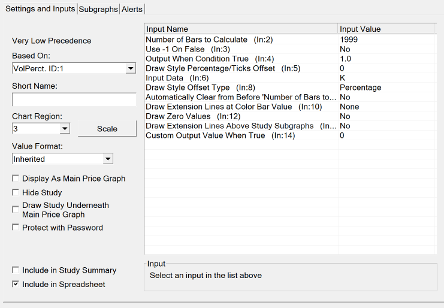The height and width of the screenshot is (308, 444).
Task: Check Include in Study Summary
Action: coord(16,270)
